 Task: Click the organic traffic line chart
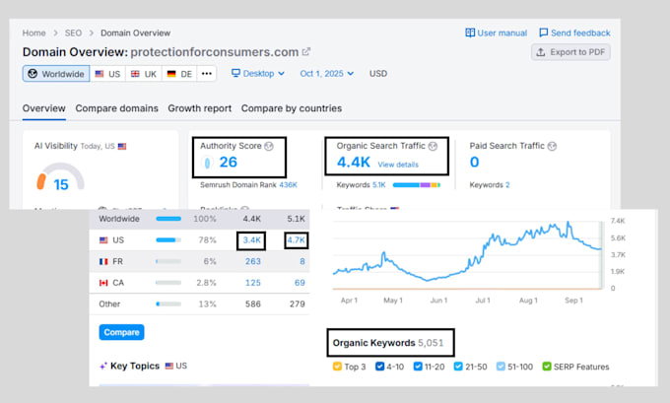coord(467,255)
